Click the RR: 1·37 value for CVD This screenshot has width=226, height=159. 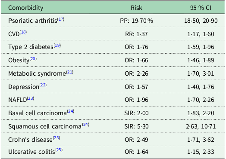click(x=136, y=34)
